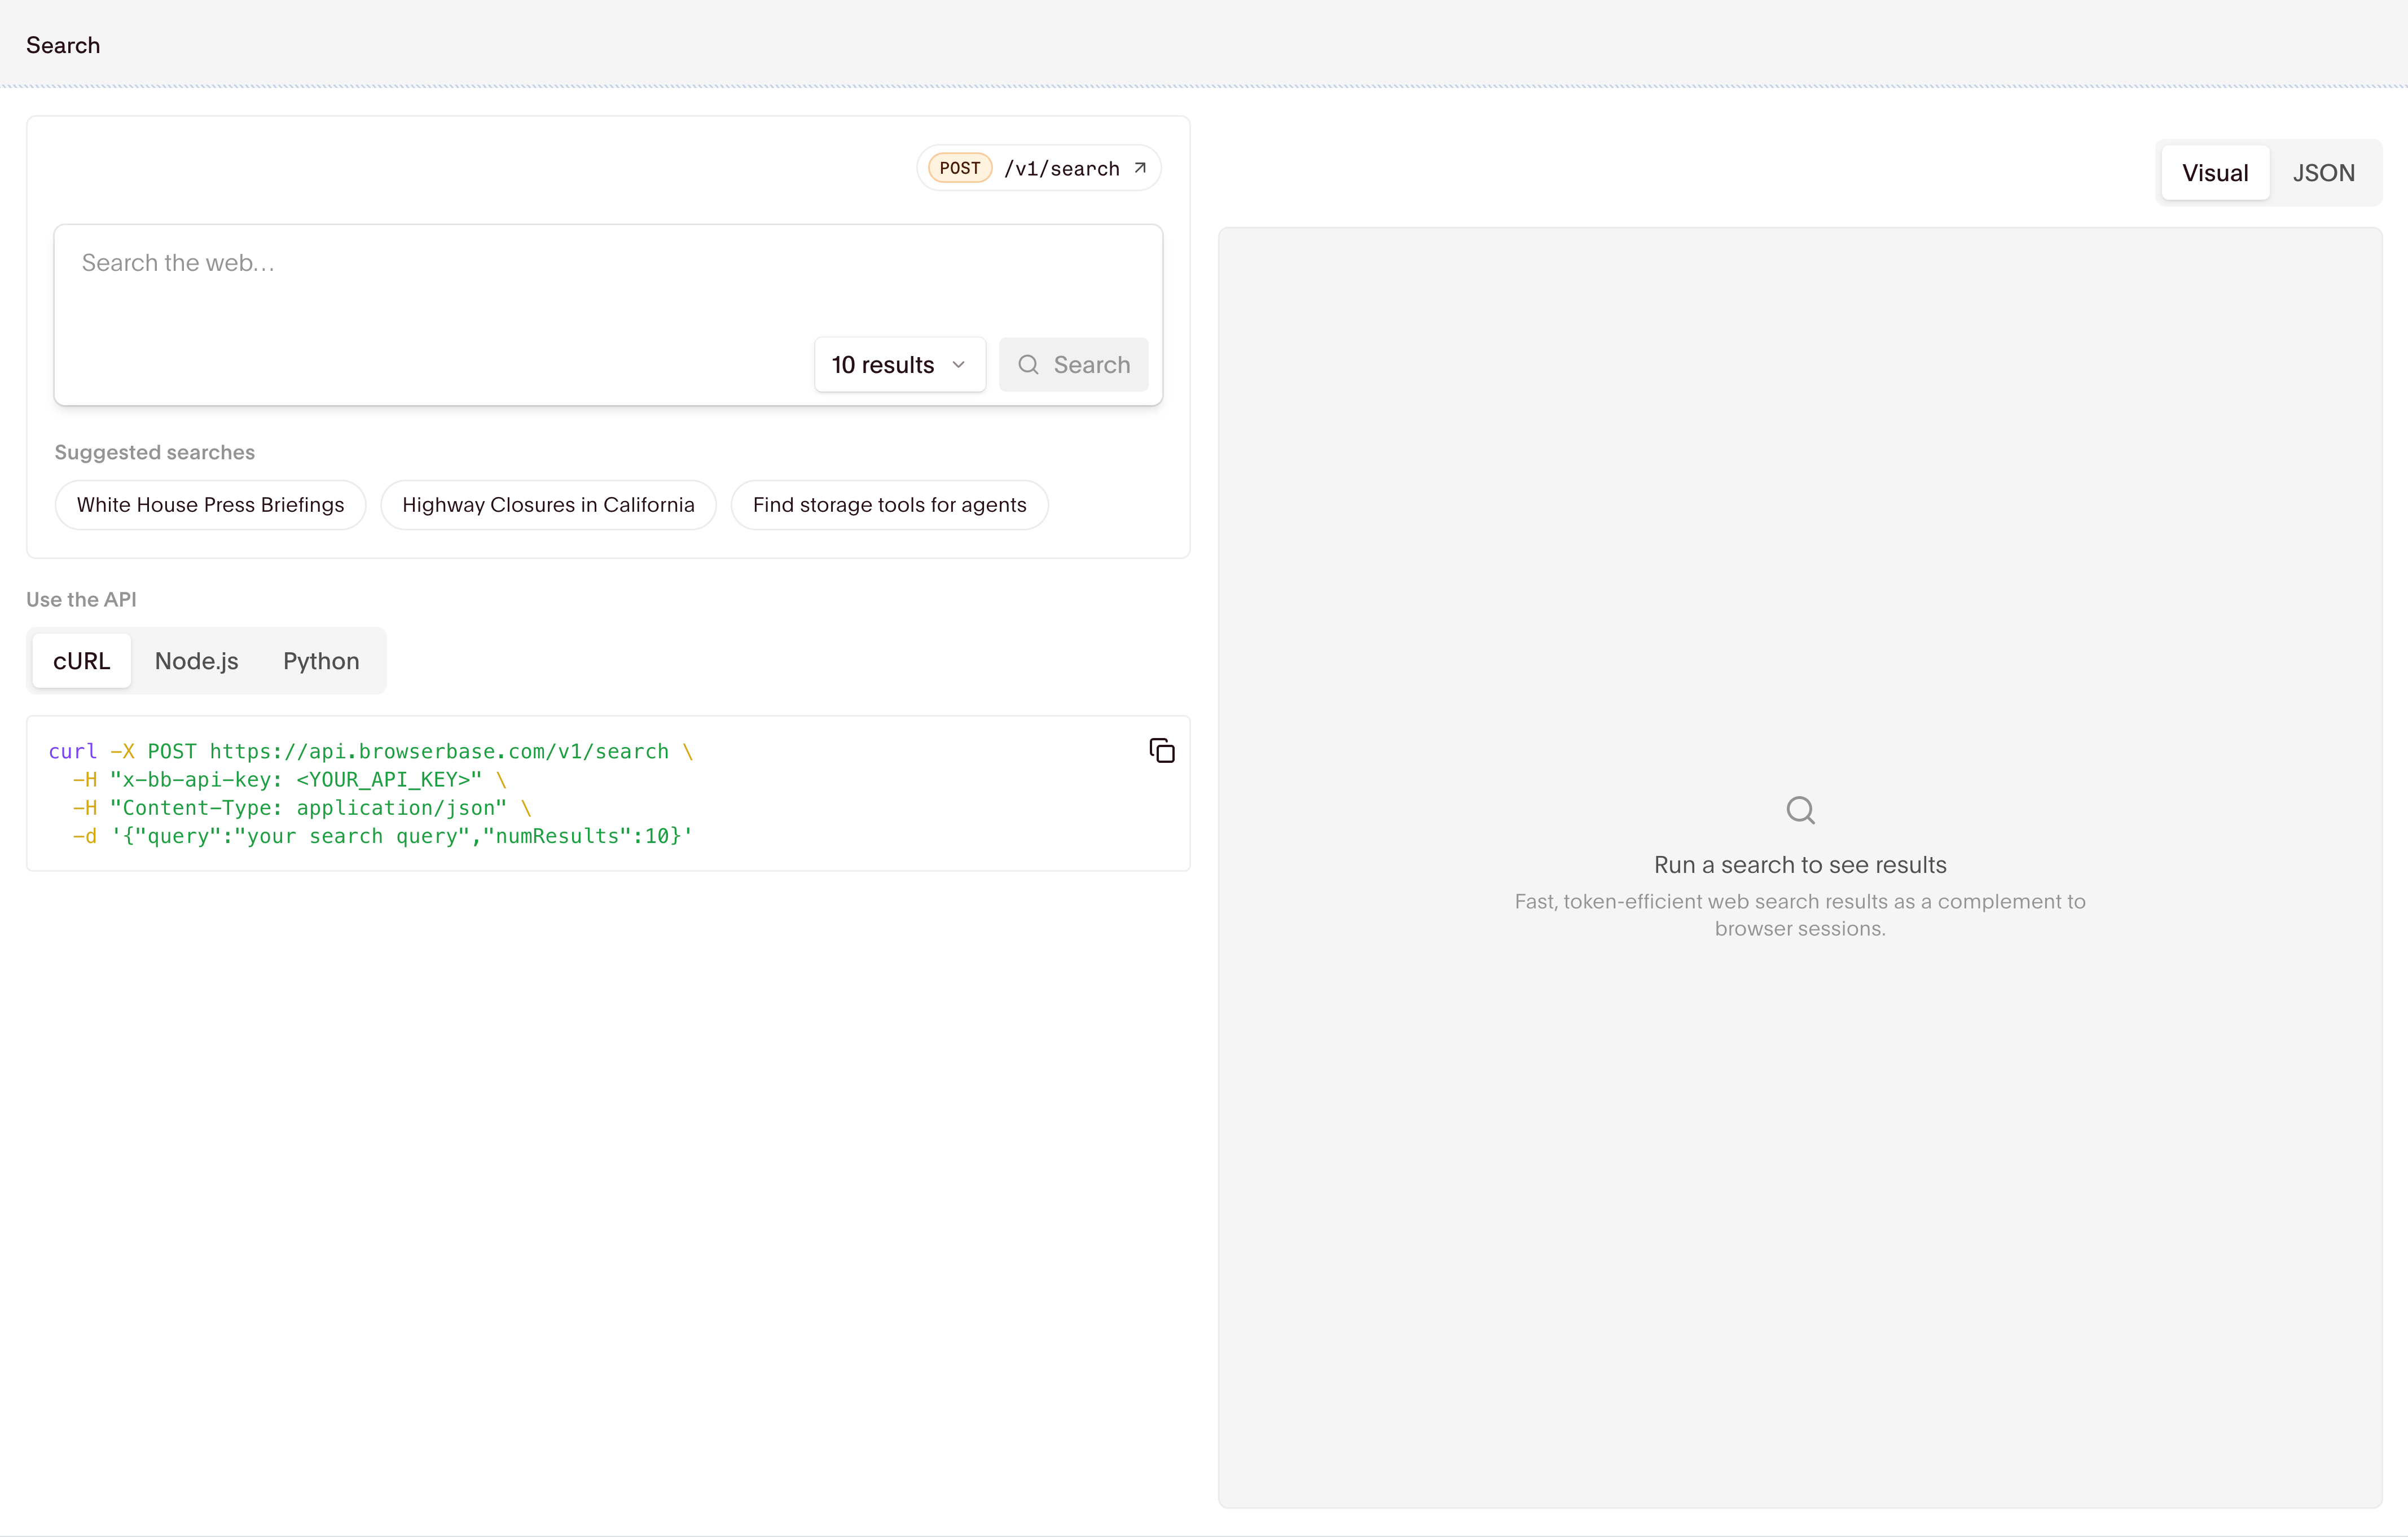The height and width of the screenshot is (1537, 2408).
Task: Click the POST method badge
Action: pos(960,168)
